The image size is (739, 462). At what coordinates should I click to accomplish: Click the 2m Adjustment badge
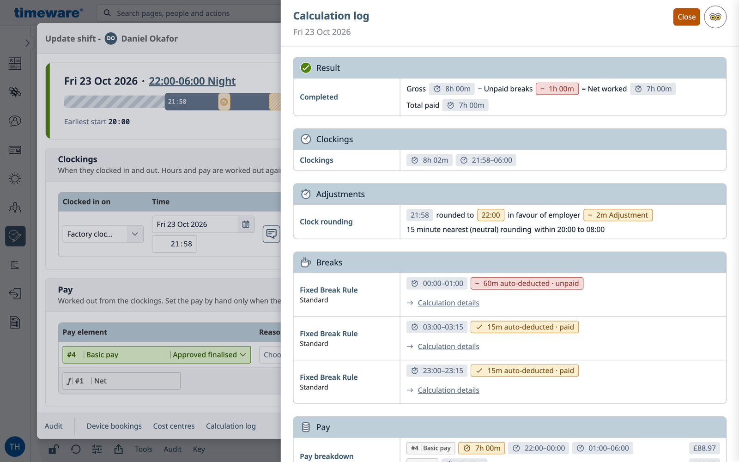pyautogui.click(x=618, y=215)
